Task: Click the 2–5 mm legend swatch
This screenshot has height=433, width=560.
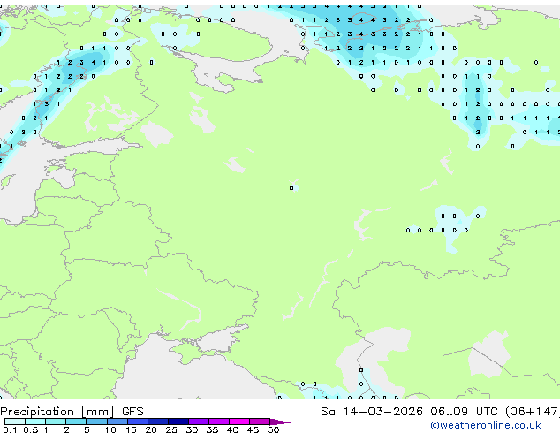Action: [76, 422]
